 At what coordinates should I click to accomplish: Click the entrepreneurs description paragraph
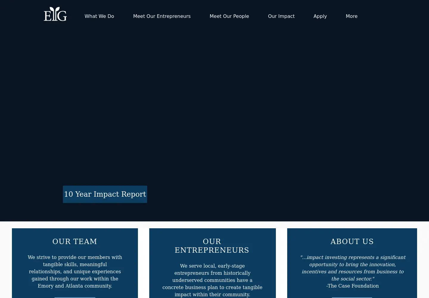(212, 280)
